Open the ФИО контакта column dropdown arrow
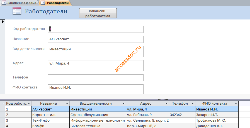The height and width of the screenshot is (128, 250). [236, 104]
